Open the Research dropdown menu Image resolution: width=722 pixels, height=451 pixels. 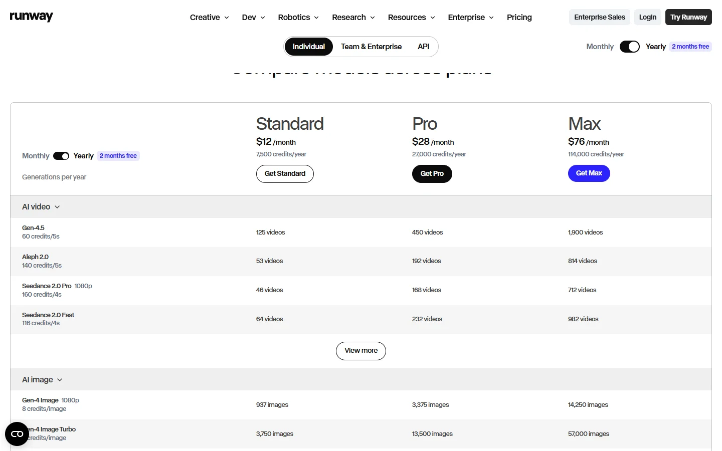click(x=353, y=17)
